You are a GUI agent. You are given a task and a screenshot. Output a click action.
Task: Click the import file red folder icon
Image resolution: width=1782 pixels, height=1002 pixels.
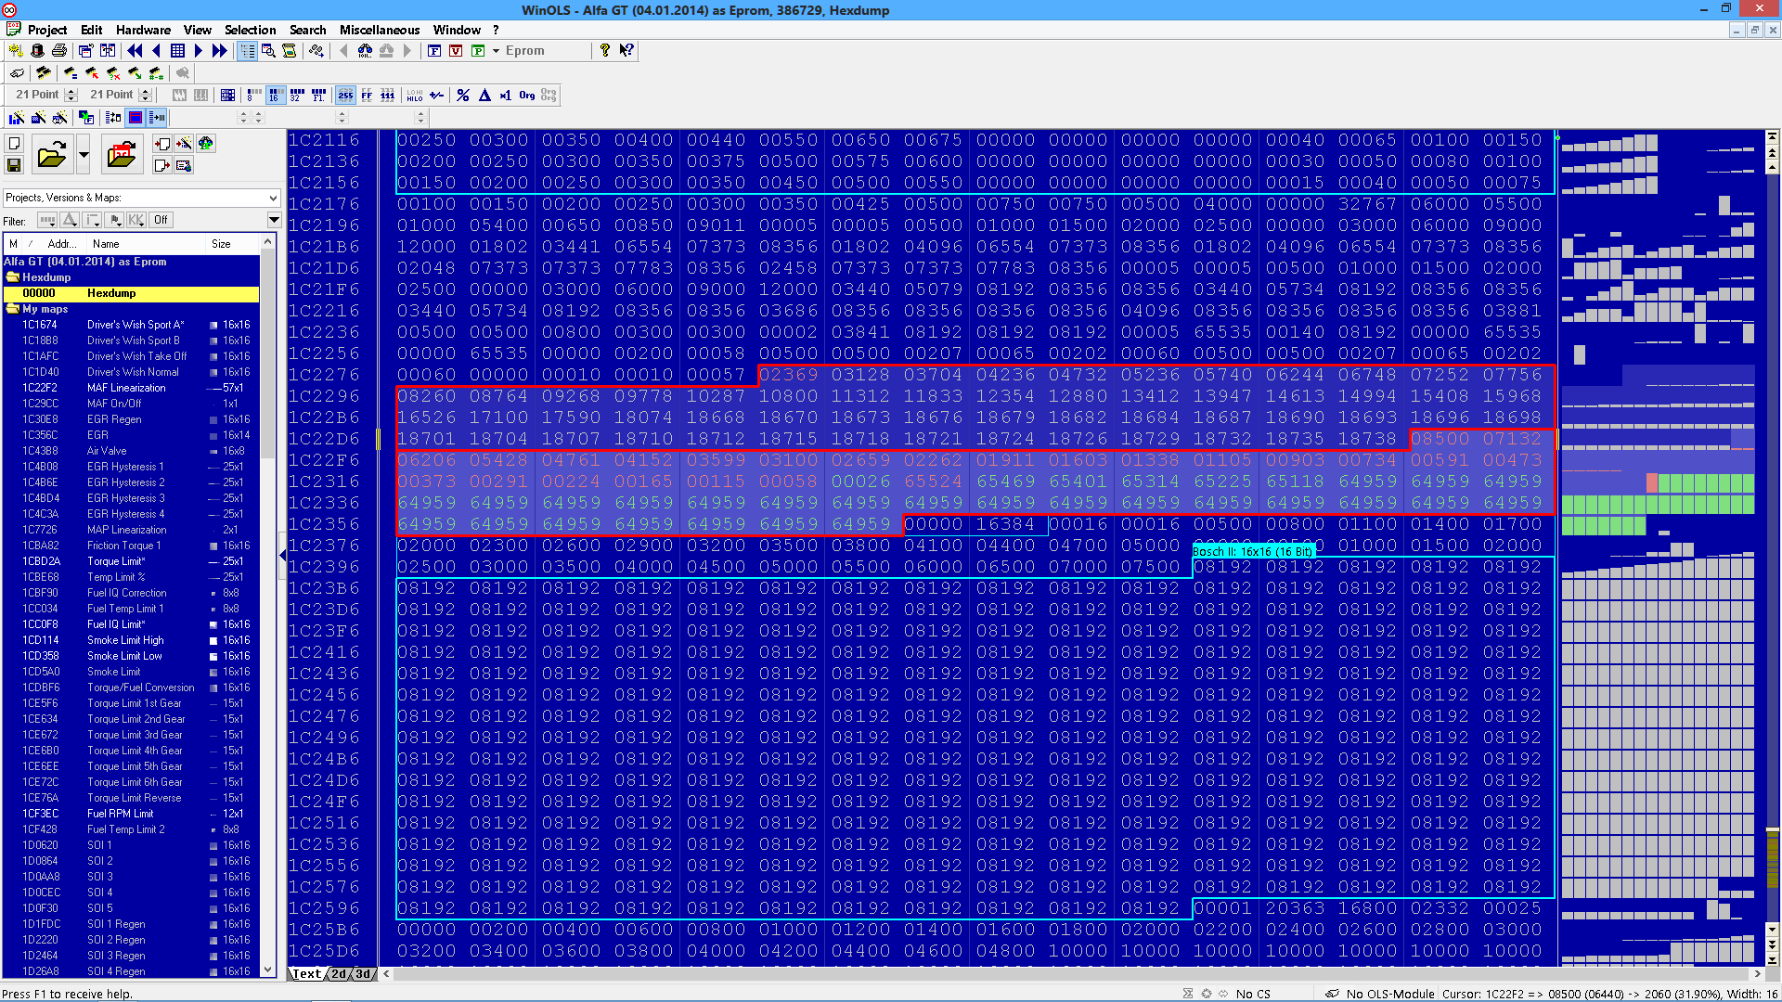[122, 154]
